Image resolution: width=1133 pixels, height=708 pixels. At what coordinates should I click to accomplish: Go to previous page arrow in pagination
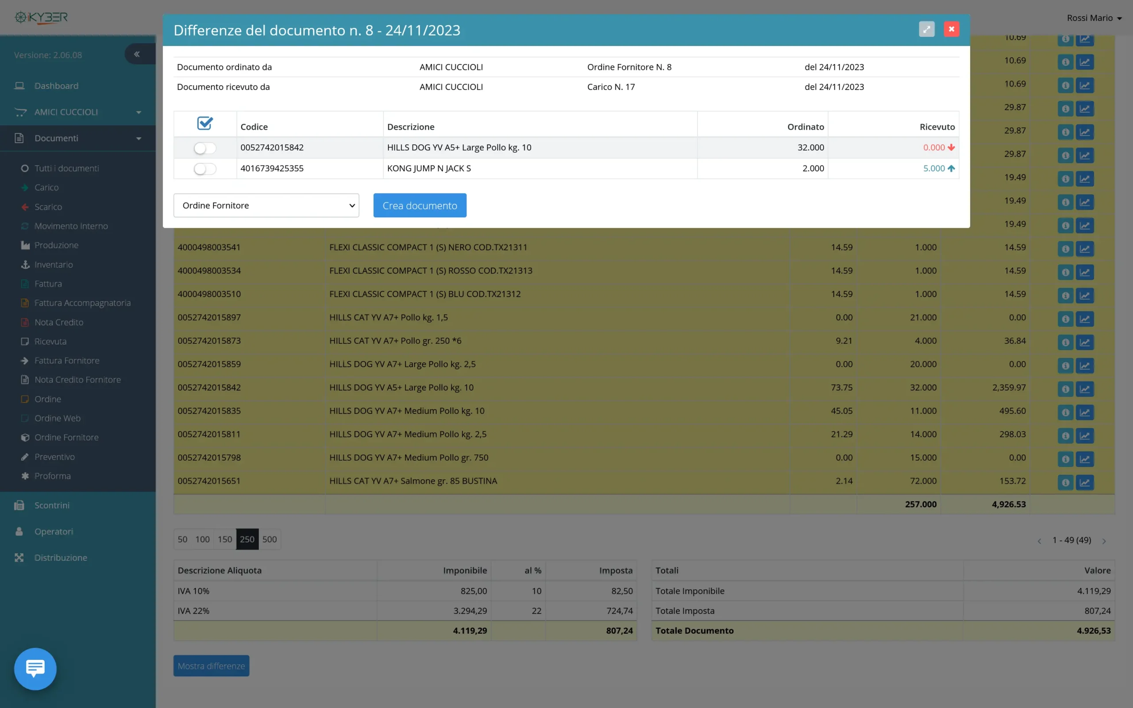1039,541
